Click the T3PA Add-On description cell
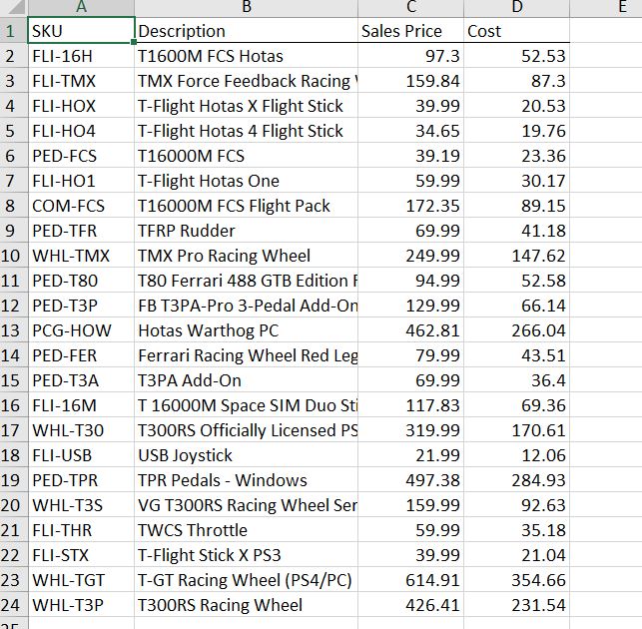The image size is (642, 629). tap(246, 380)
